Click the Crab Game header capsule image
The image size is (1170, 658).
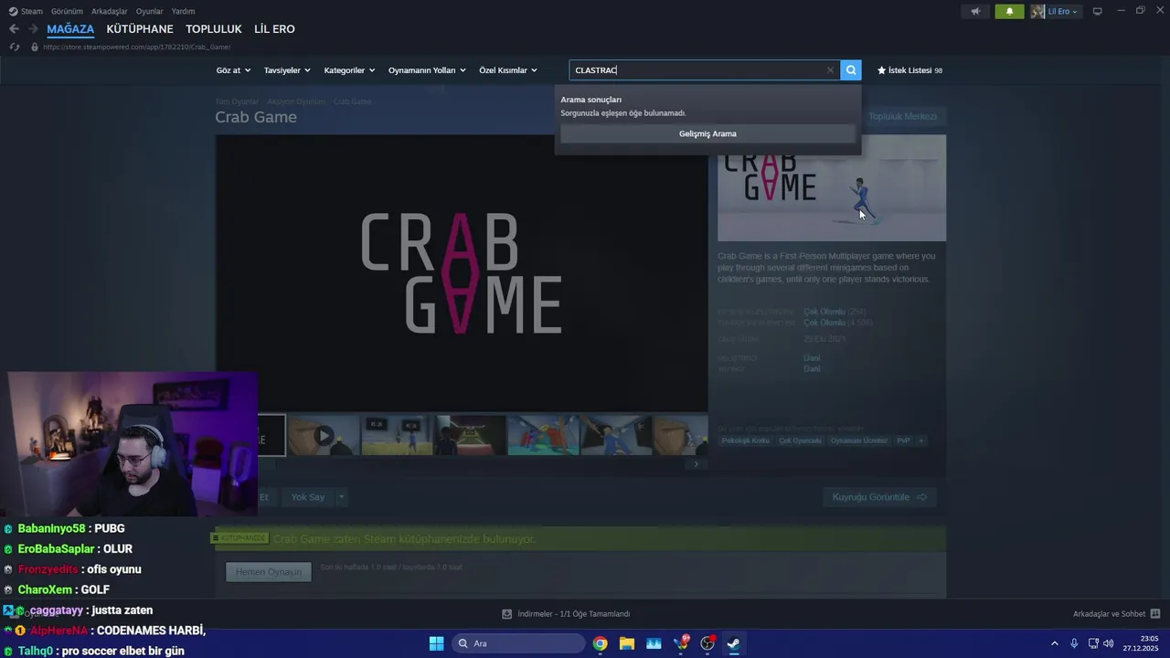pyautogui.click(x=832, y=188)
